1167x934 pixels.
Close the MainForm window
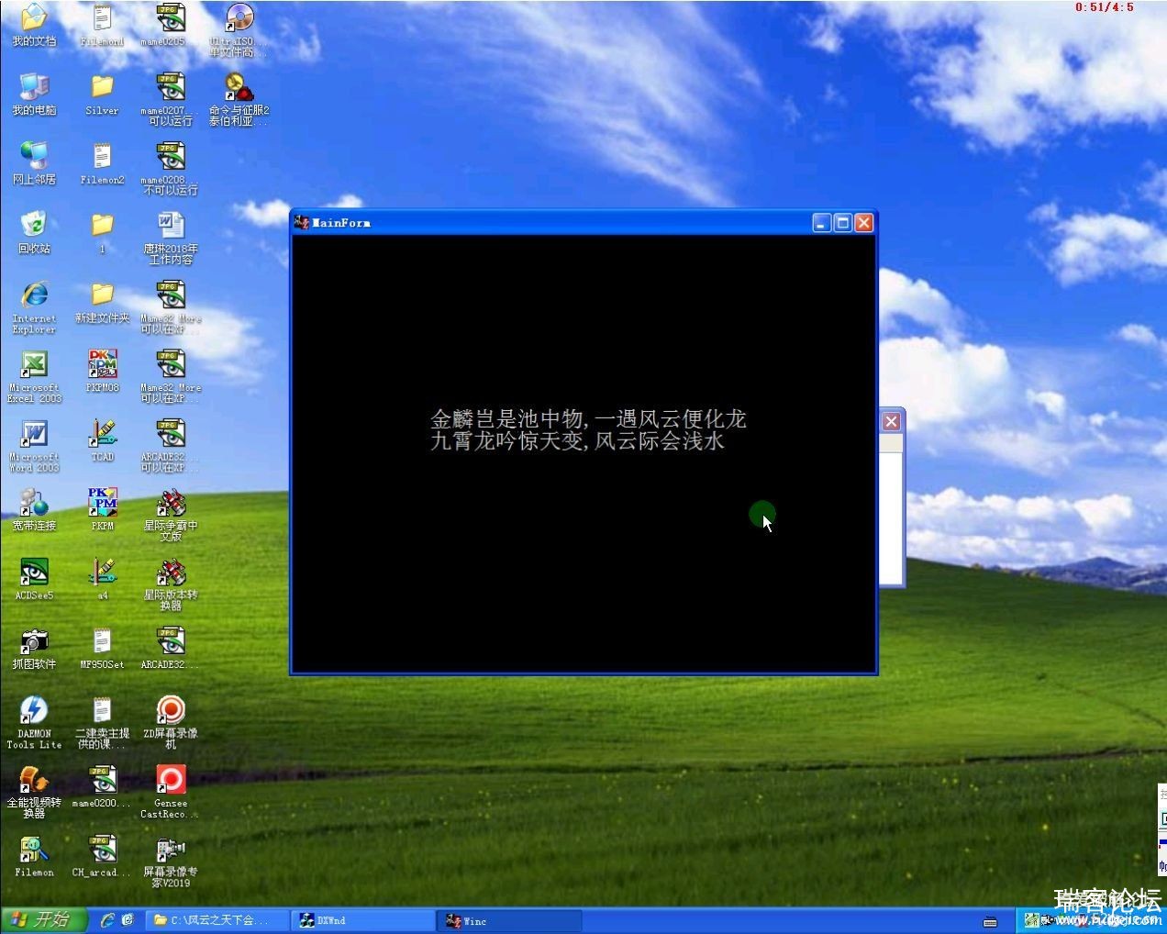coord(864,222)
